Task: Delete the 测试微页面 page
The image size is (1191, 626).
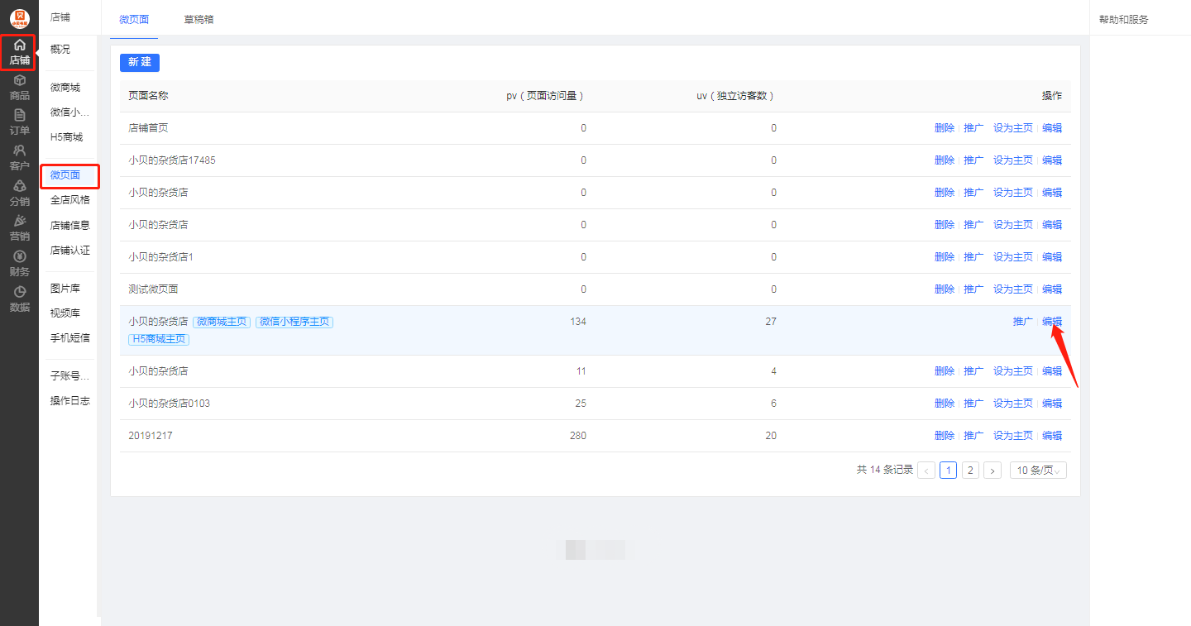Action: [x=944, y=289]
